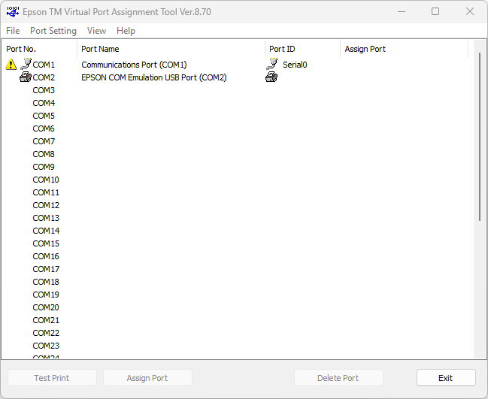Click the Test Print button
The height and width of the screenshot is (399, 488).
click(x=52, y=377)
